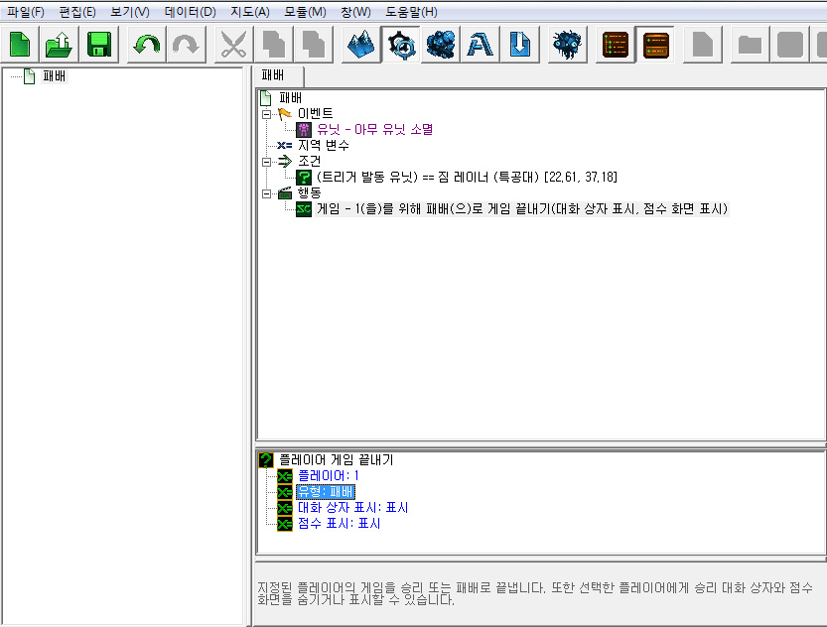Open file with the green folder icon

[x=60, y=45]
